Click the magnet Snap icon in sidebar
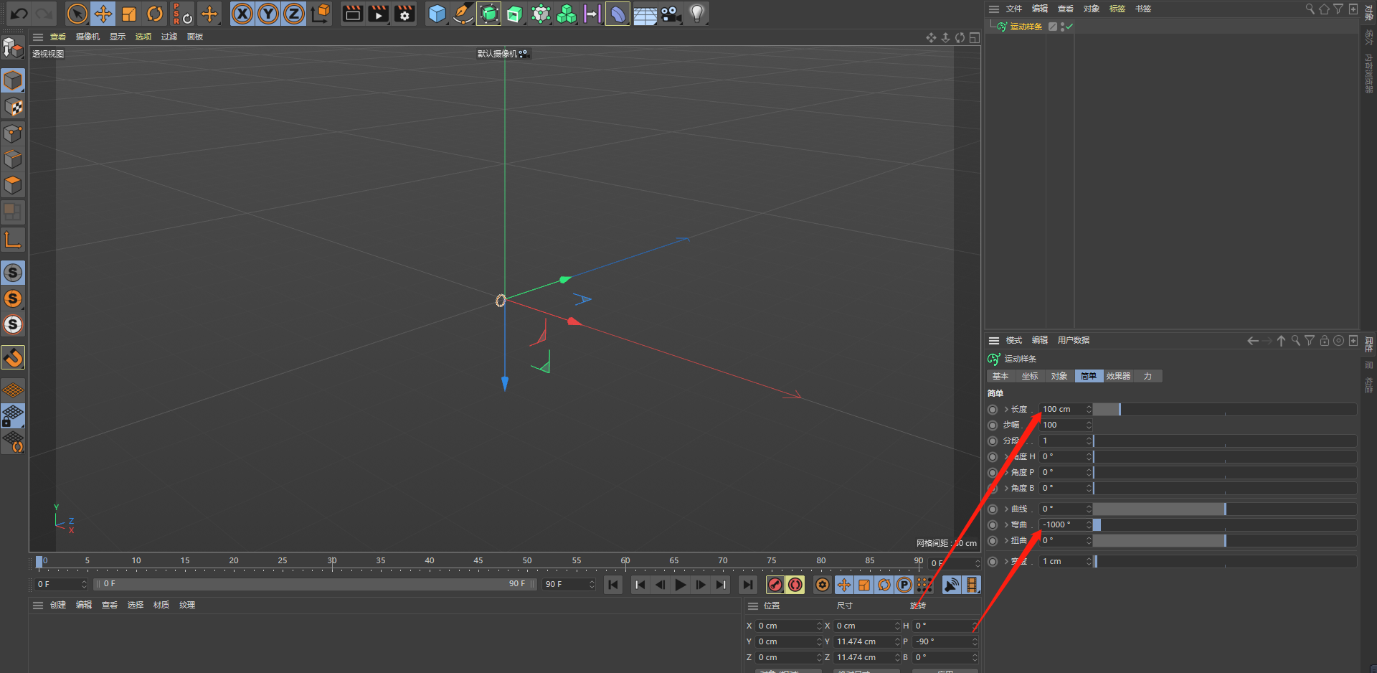Screen dimensions: 1377x673 click(13, 357)
